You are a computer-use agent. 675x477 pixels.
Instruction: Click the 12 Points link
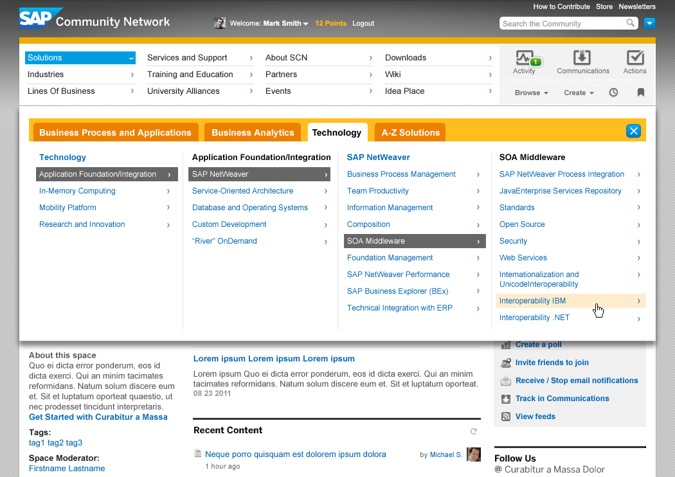(x=330, y=23)
